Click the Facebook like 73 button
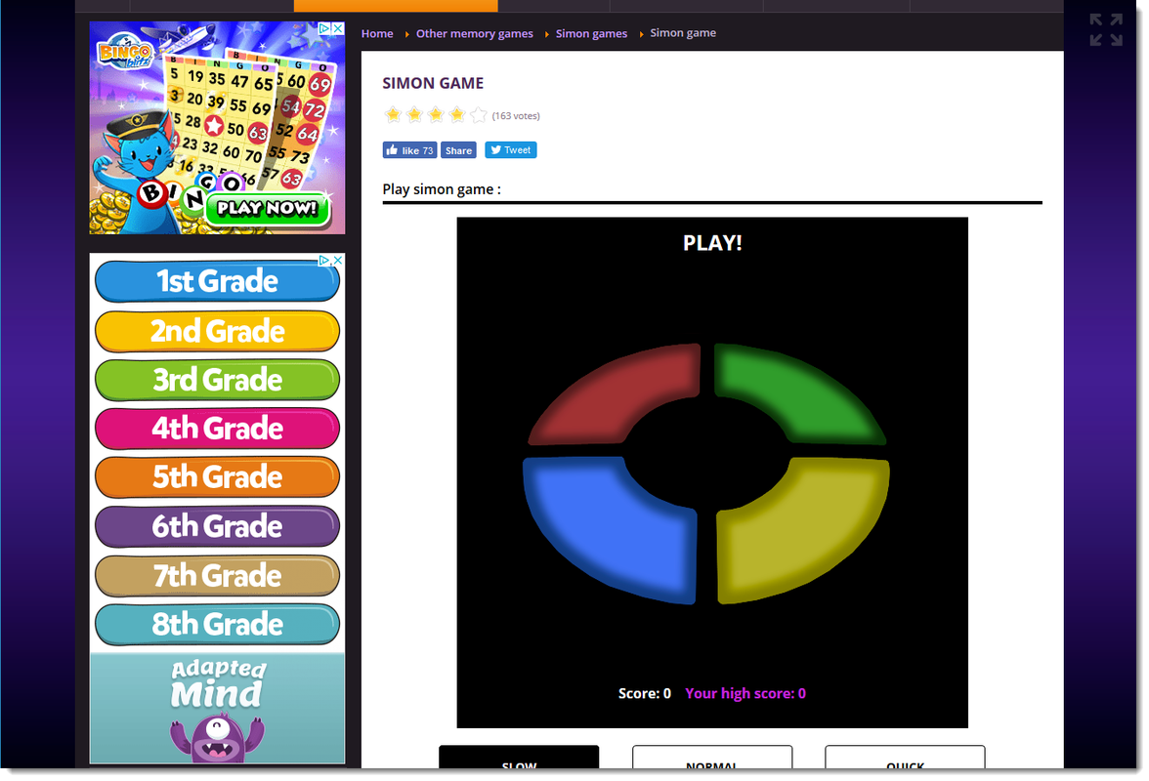The height and width of the screenshot is (781, 1149). coord(409,150)
